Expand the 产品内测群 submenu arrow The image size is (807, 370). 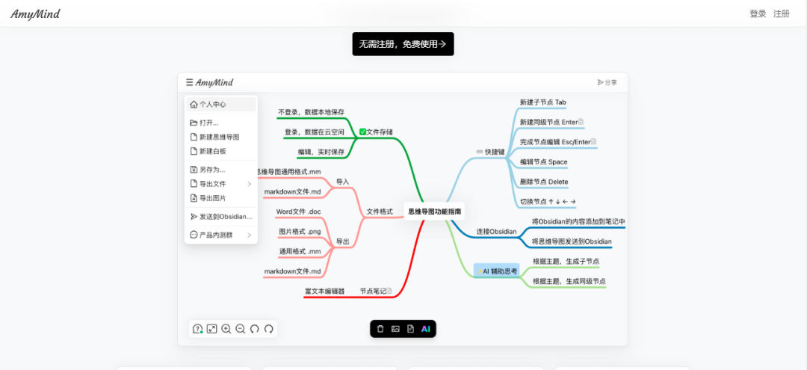[x=249, y=235]
